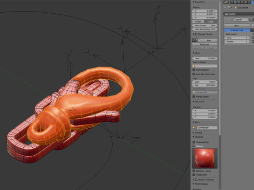Select Catmull-Clark subdivision type

237,30
